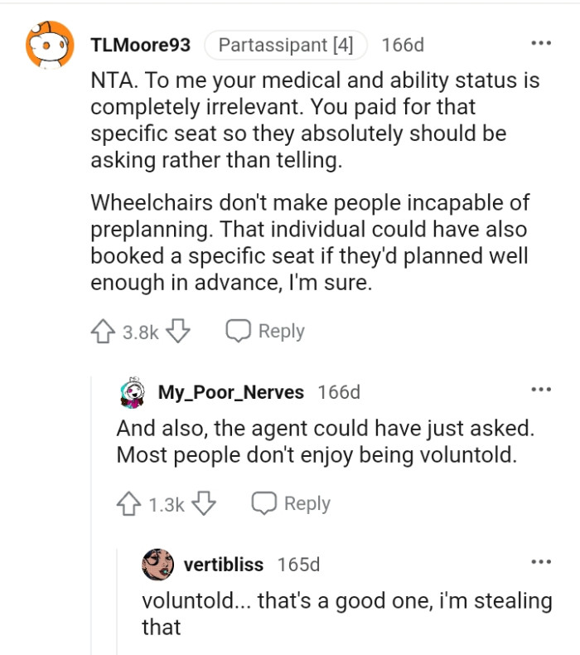Open vertibliss' user profile
This screenshot has width=580, height=655.
[224, 565]
